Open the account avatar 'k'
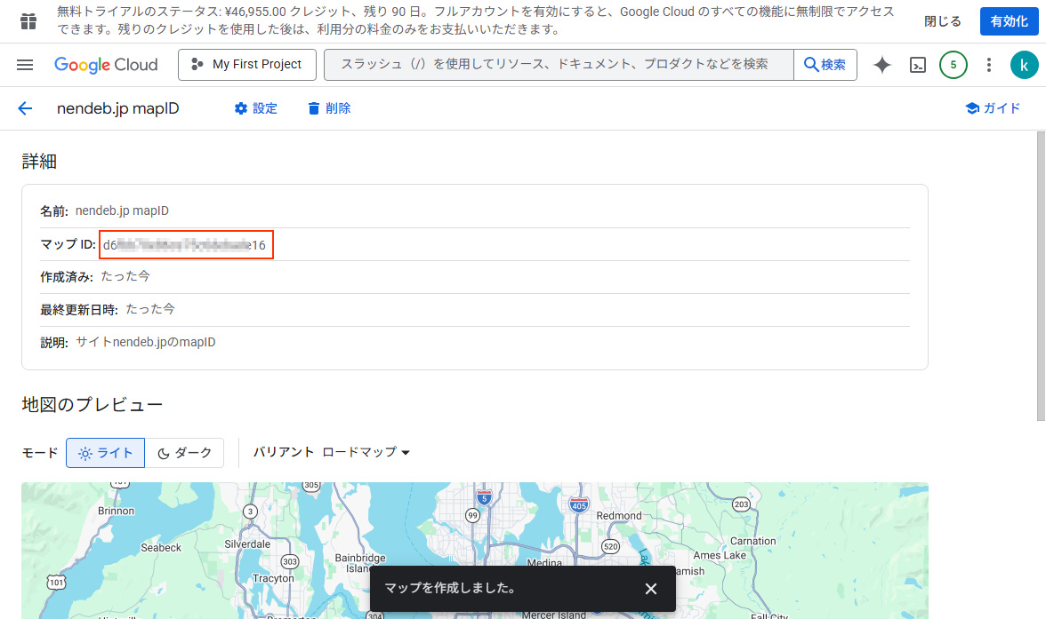Image resolution: width=1046 pixels, height=619 pixels. 1024,65
